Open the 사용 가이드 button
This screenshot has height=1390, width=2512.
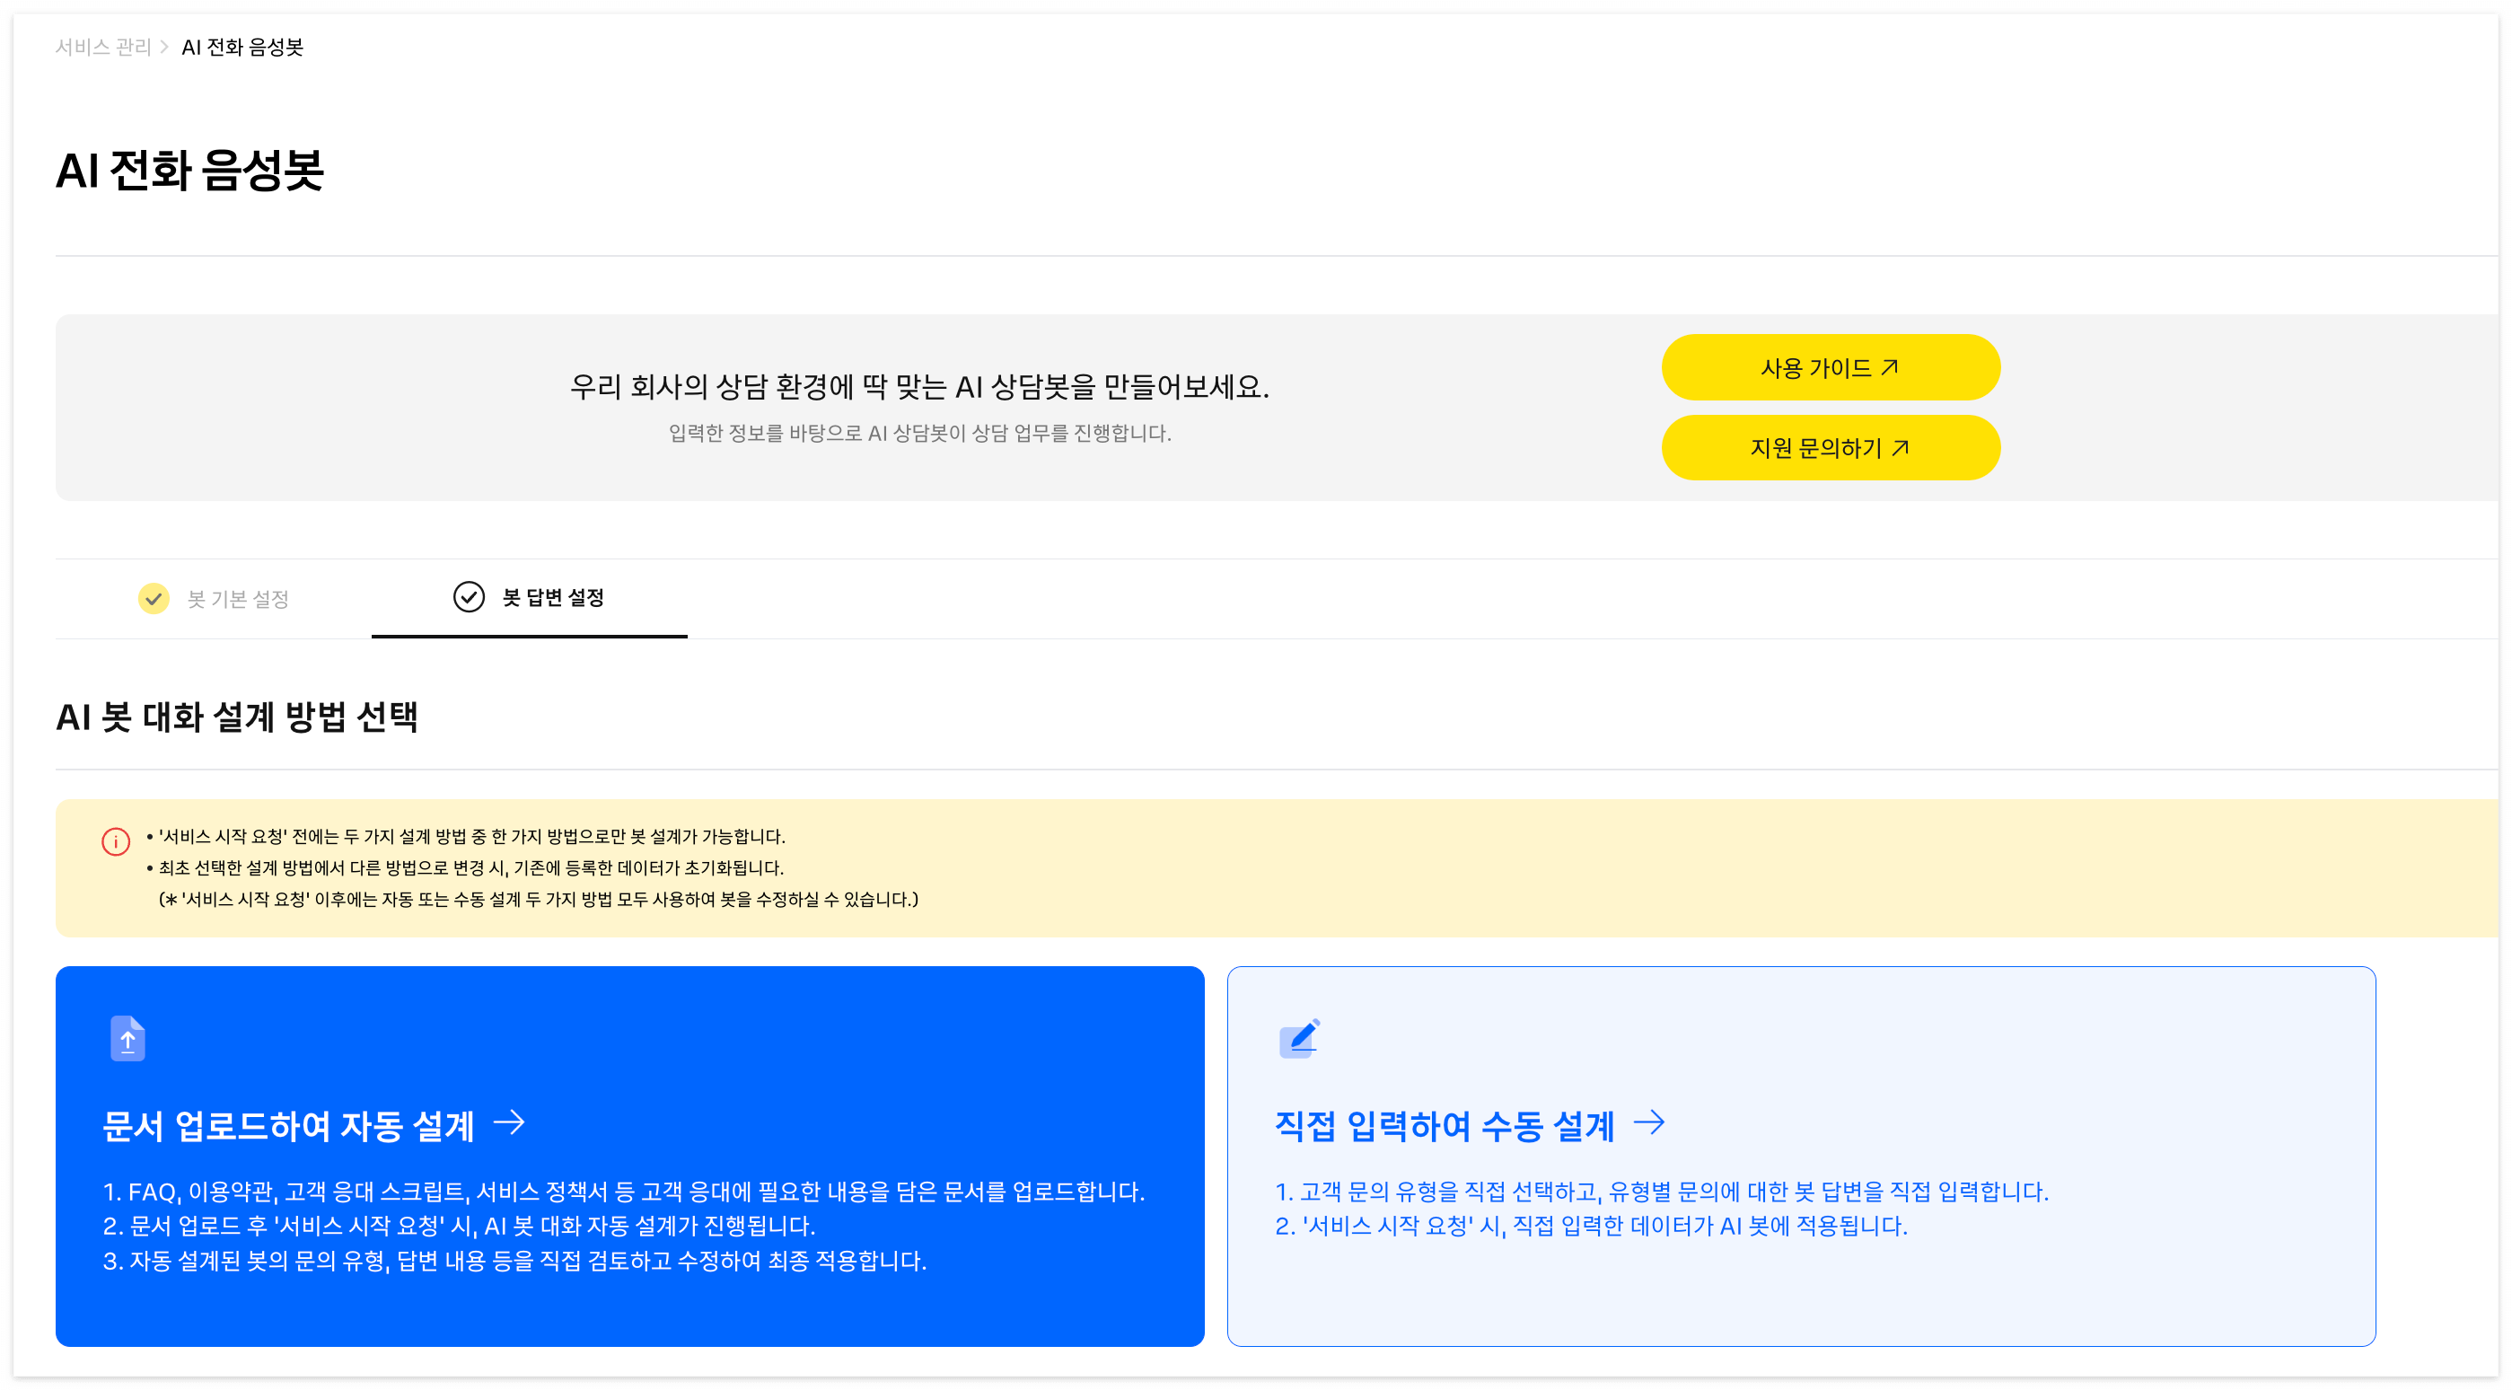point(1814,368)
